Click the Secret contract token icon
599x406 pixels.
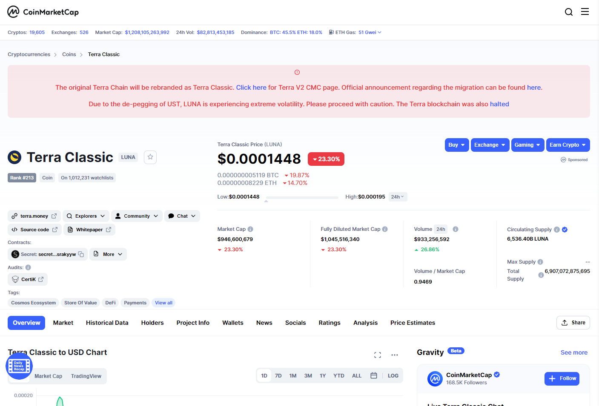pos(15,254)
